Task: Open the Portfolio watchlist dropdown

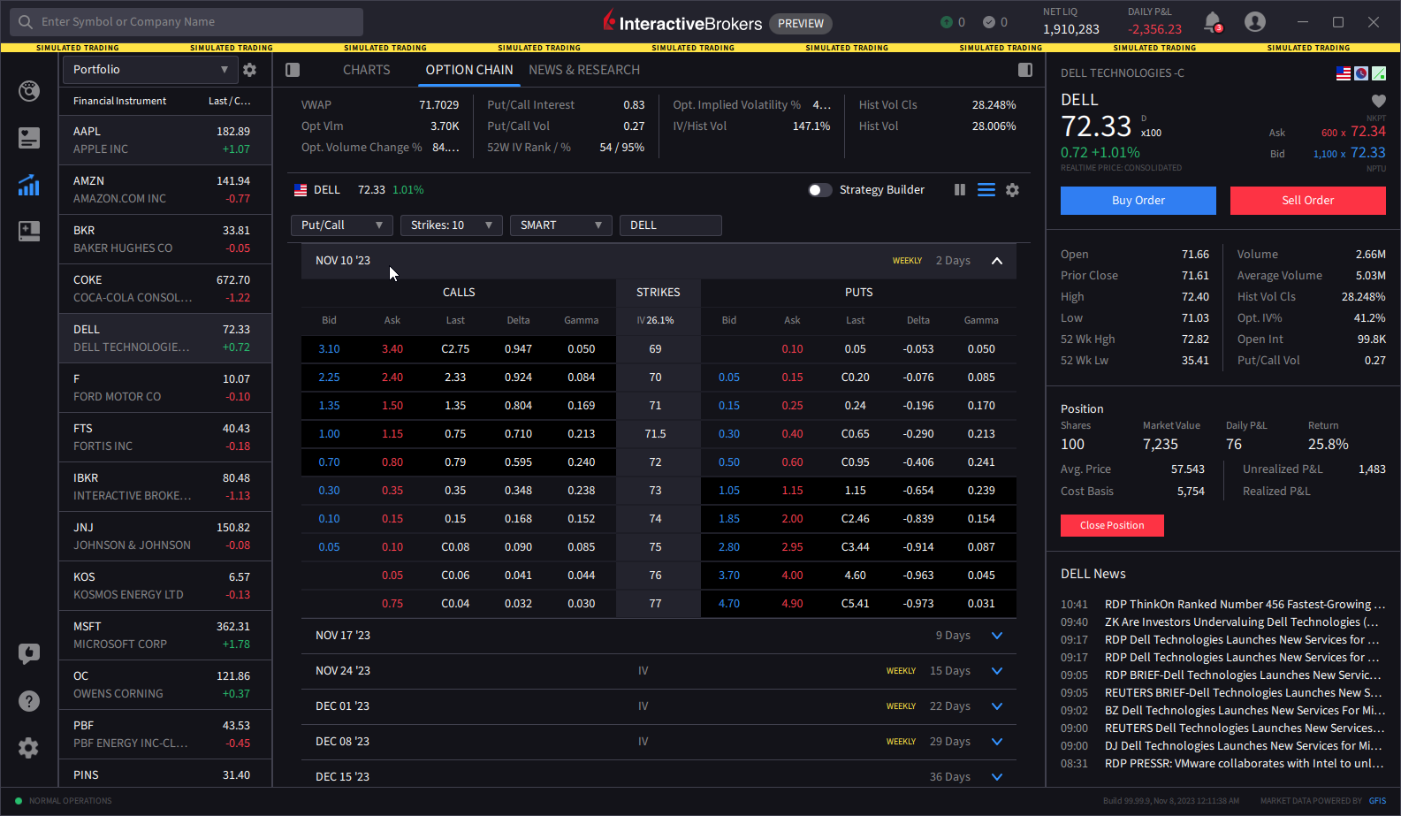Action: (x=150, y=70)
